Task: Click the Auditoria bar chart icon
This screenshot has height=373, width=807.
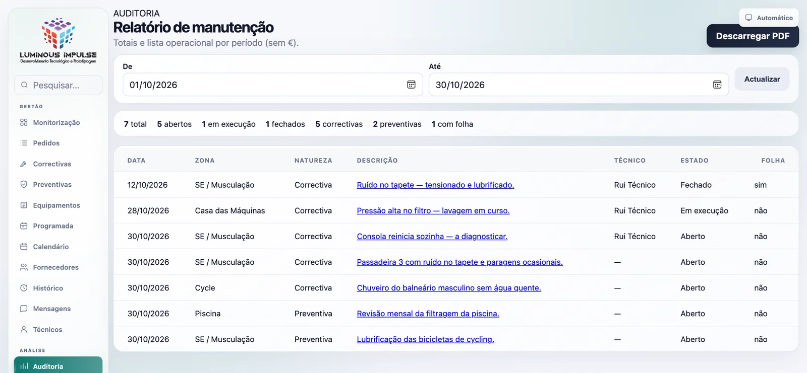Action: pos(24,366)
